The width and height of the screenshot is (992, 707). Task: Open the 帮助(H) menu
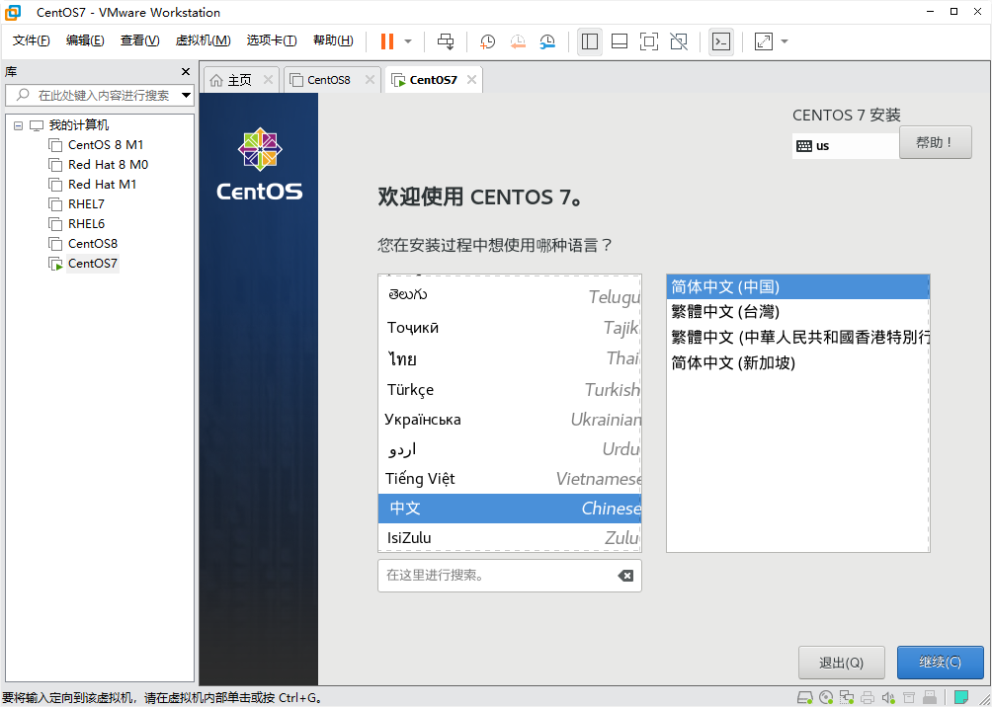tap(333, 40)
